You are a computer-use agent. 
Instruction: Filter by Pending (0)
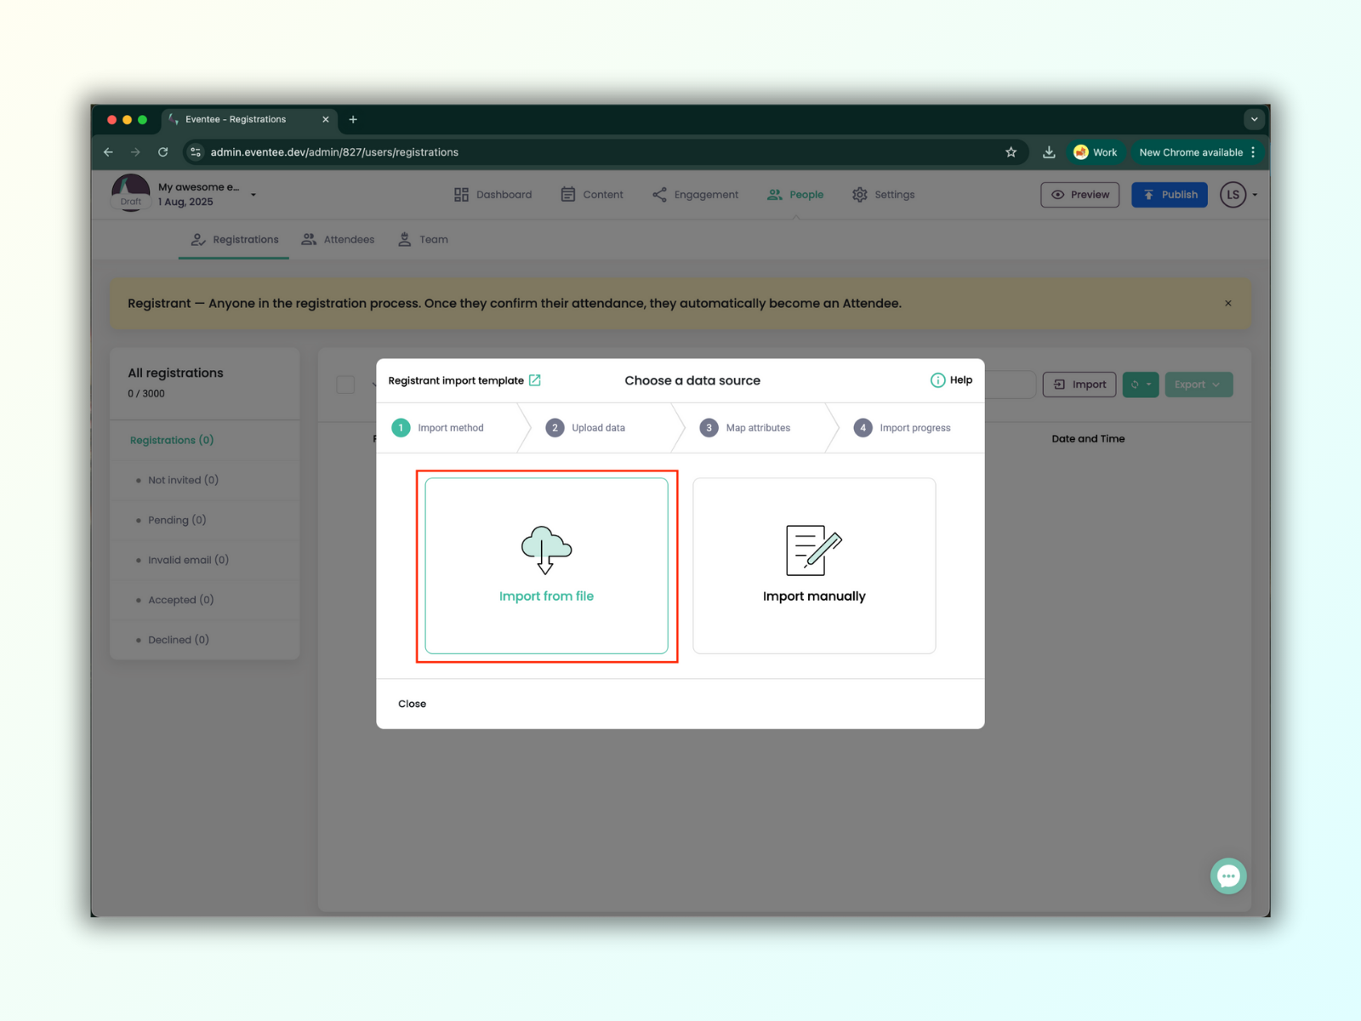click(x=177, y=520)
